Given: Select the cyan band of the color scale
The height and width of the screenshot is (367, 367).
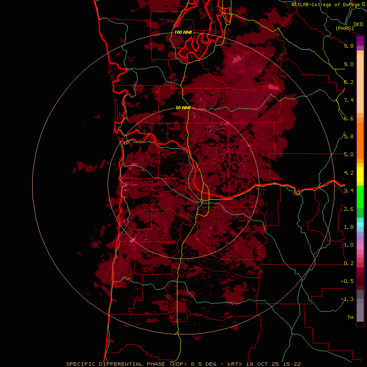Looking at the screenshot, I should point(360,224).
